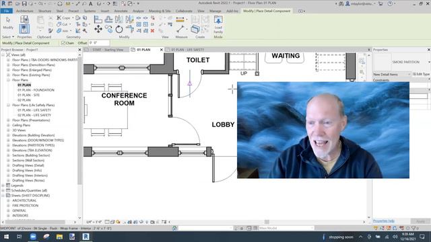Click the Create Similar icon
The width and height of the screenshot is (431, 242).
[195, 29]
